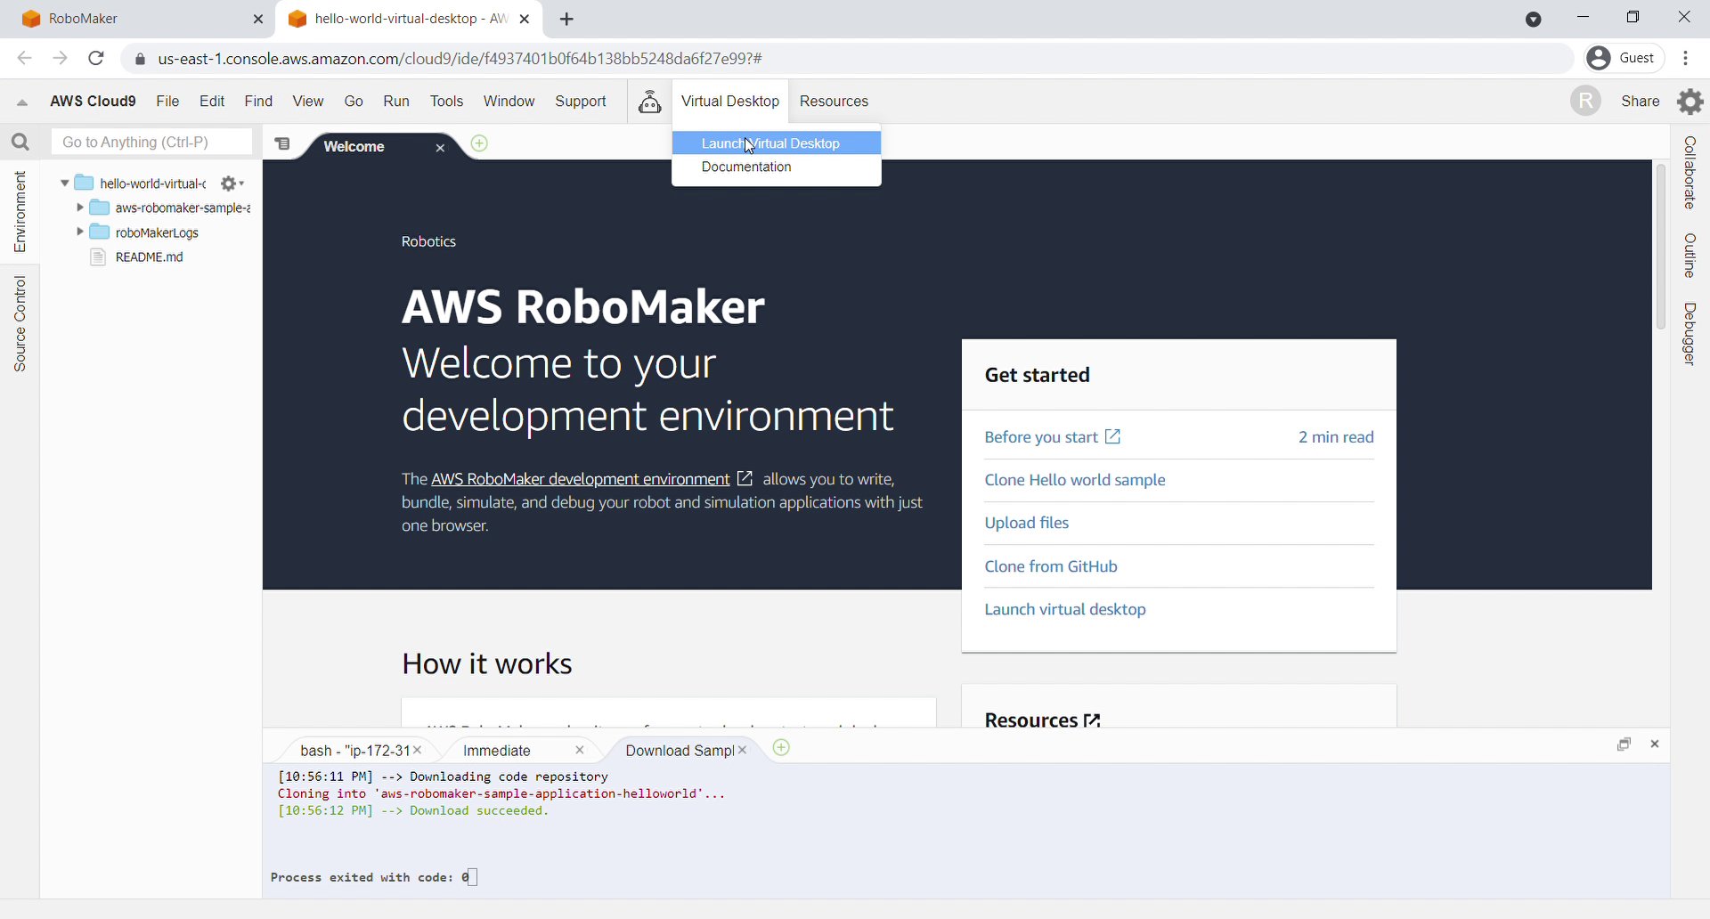Open the Support menu
The height and width of the screenshot is (919, 1710).
point(581,102)
